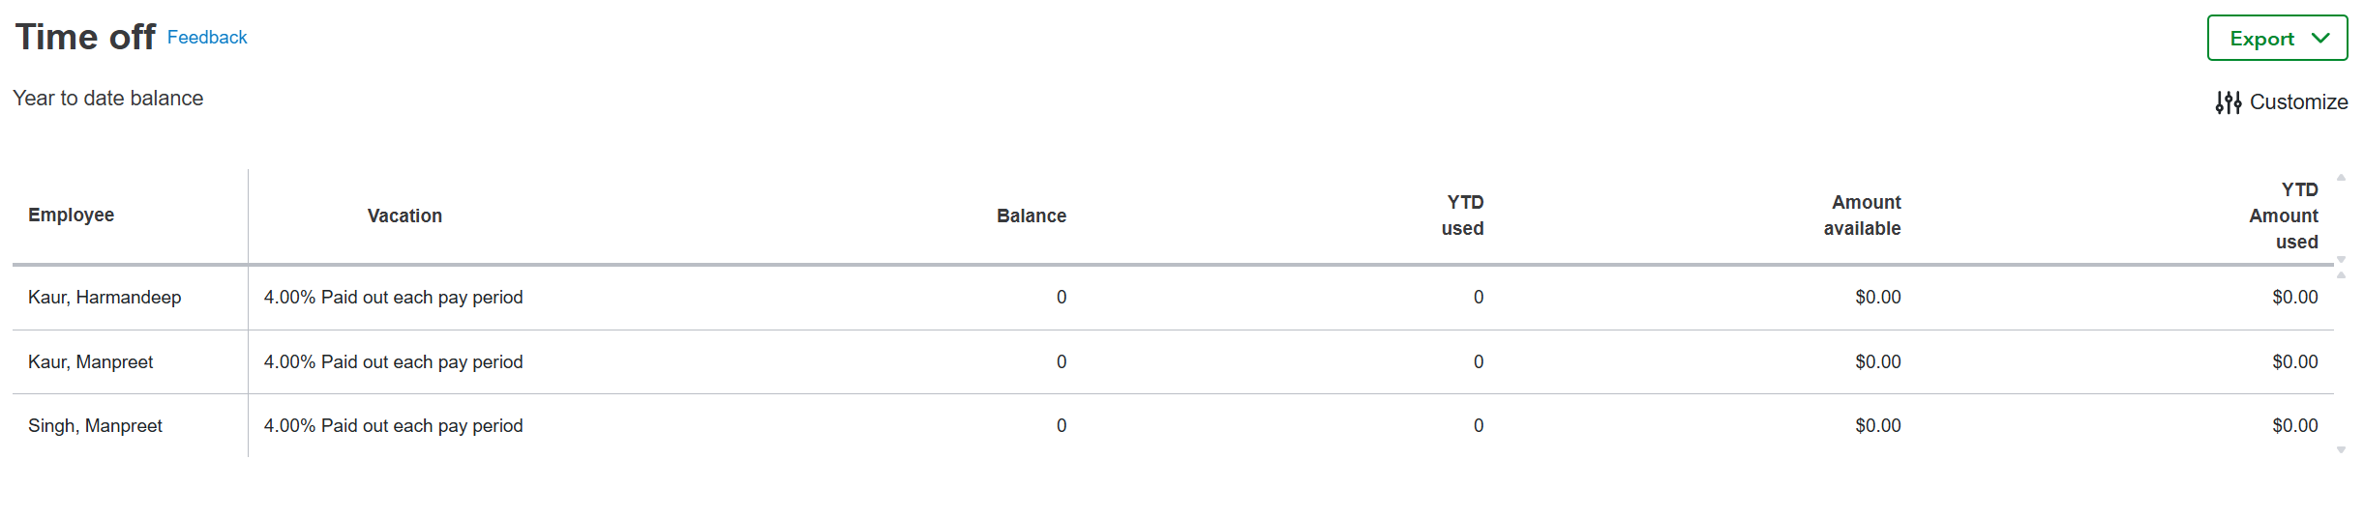Click the Balance column header
This screenshot has height=517, width=2364.
(1031, 216)
